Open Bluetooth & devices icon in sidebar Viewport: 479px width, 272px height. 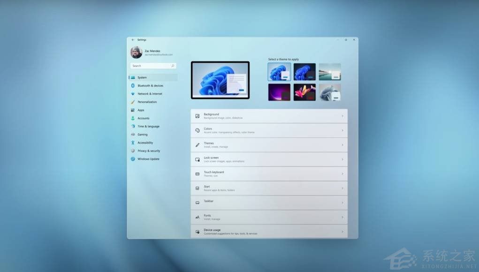pyautogui.click(x=133, y=86)
